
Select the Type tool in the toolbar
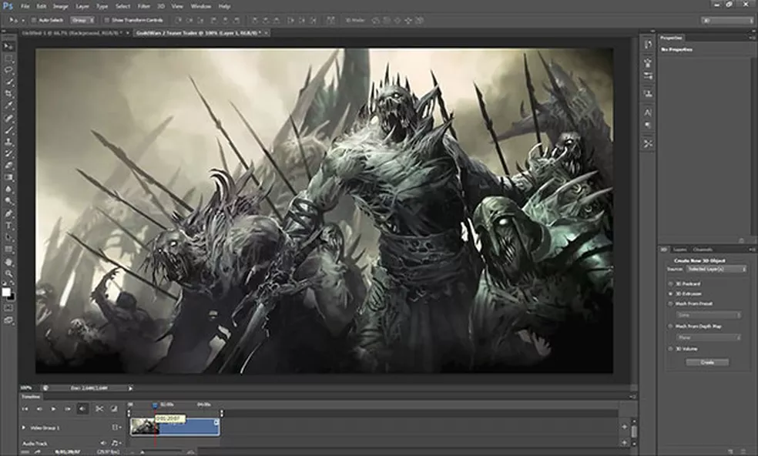[9, 226]
